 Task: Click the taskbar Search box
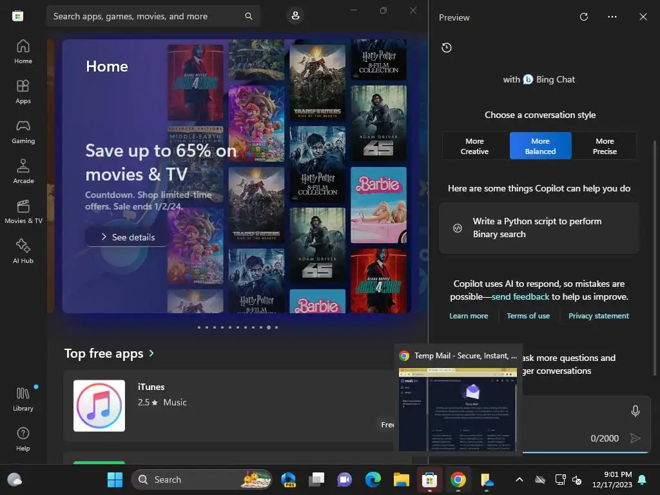coord(201,480)
